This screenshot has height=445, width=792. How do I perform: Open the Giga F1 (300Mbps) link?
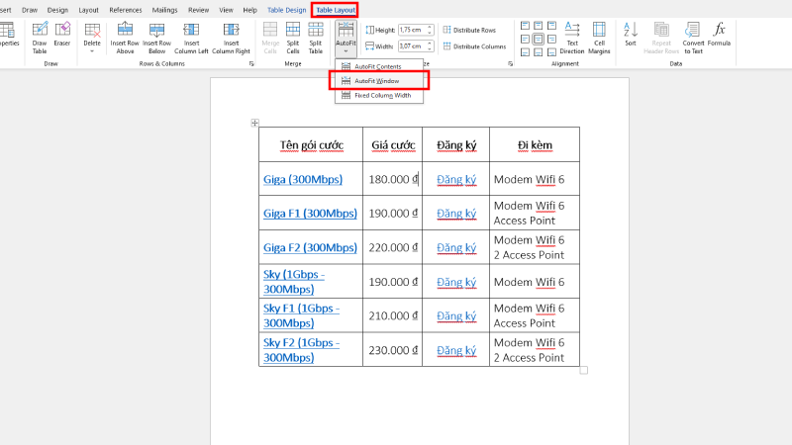[x=310, y=214]
